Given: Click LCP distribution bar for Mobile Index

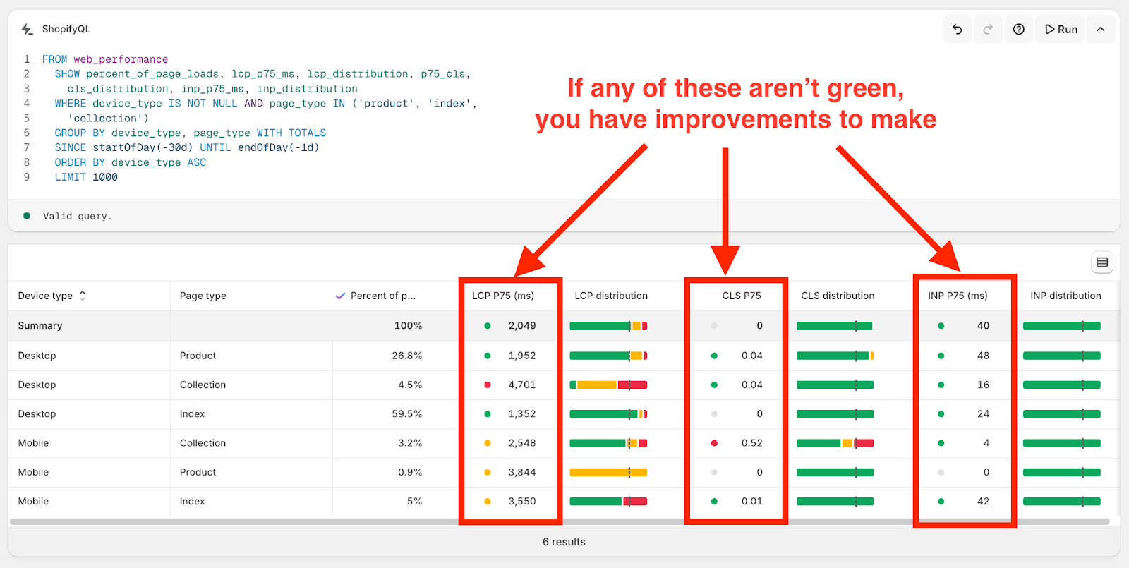Looking at the screenshot, I should pos(608,502).
